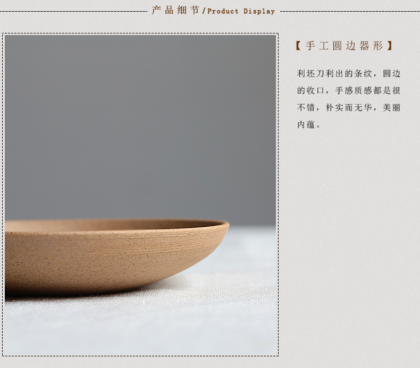Click the dashed line right of header
The image size is (420, 368).
click(350, 12)
